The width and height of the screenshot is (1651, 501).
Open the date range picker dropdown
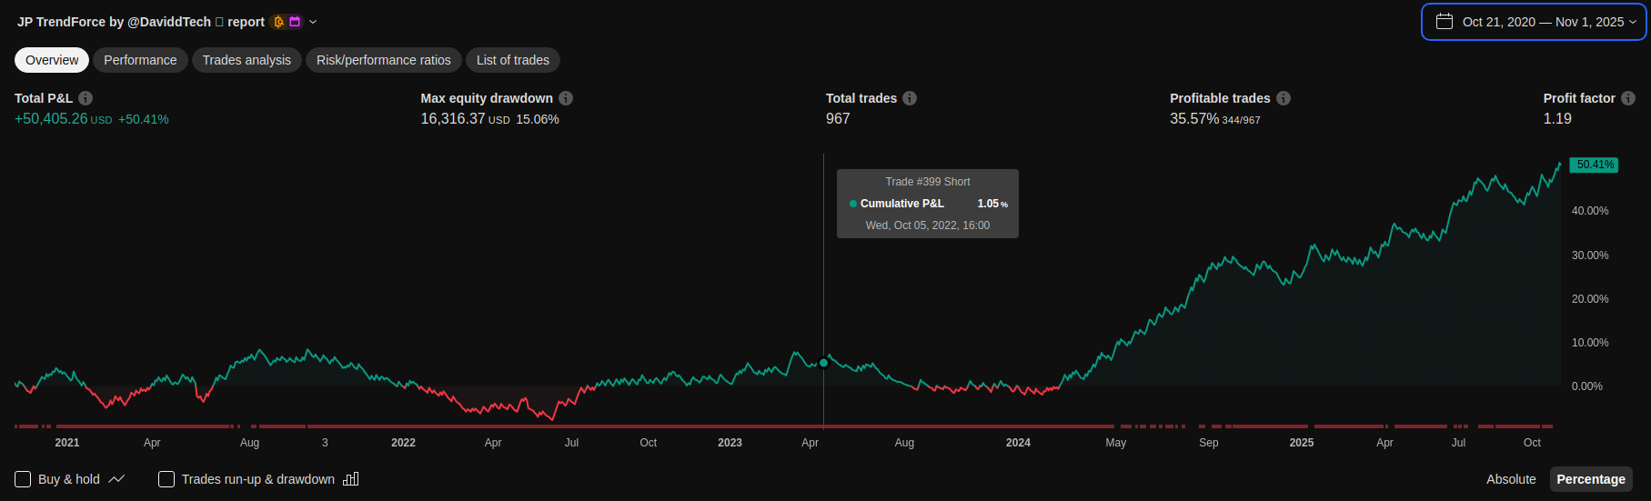click(1534, 22)
